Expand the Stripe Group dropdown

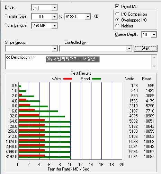click(55, 48)
